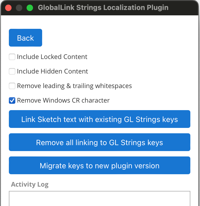Return to previous screen via Back
This screenshot has height=206, width=200.
coord(26,38)
